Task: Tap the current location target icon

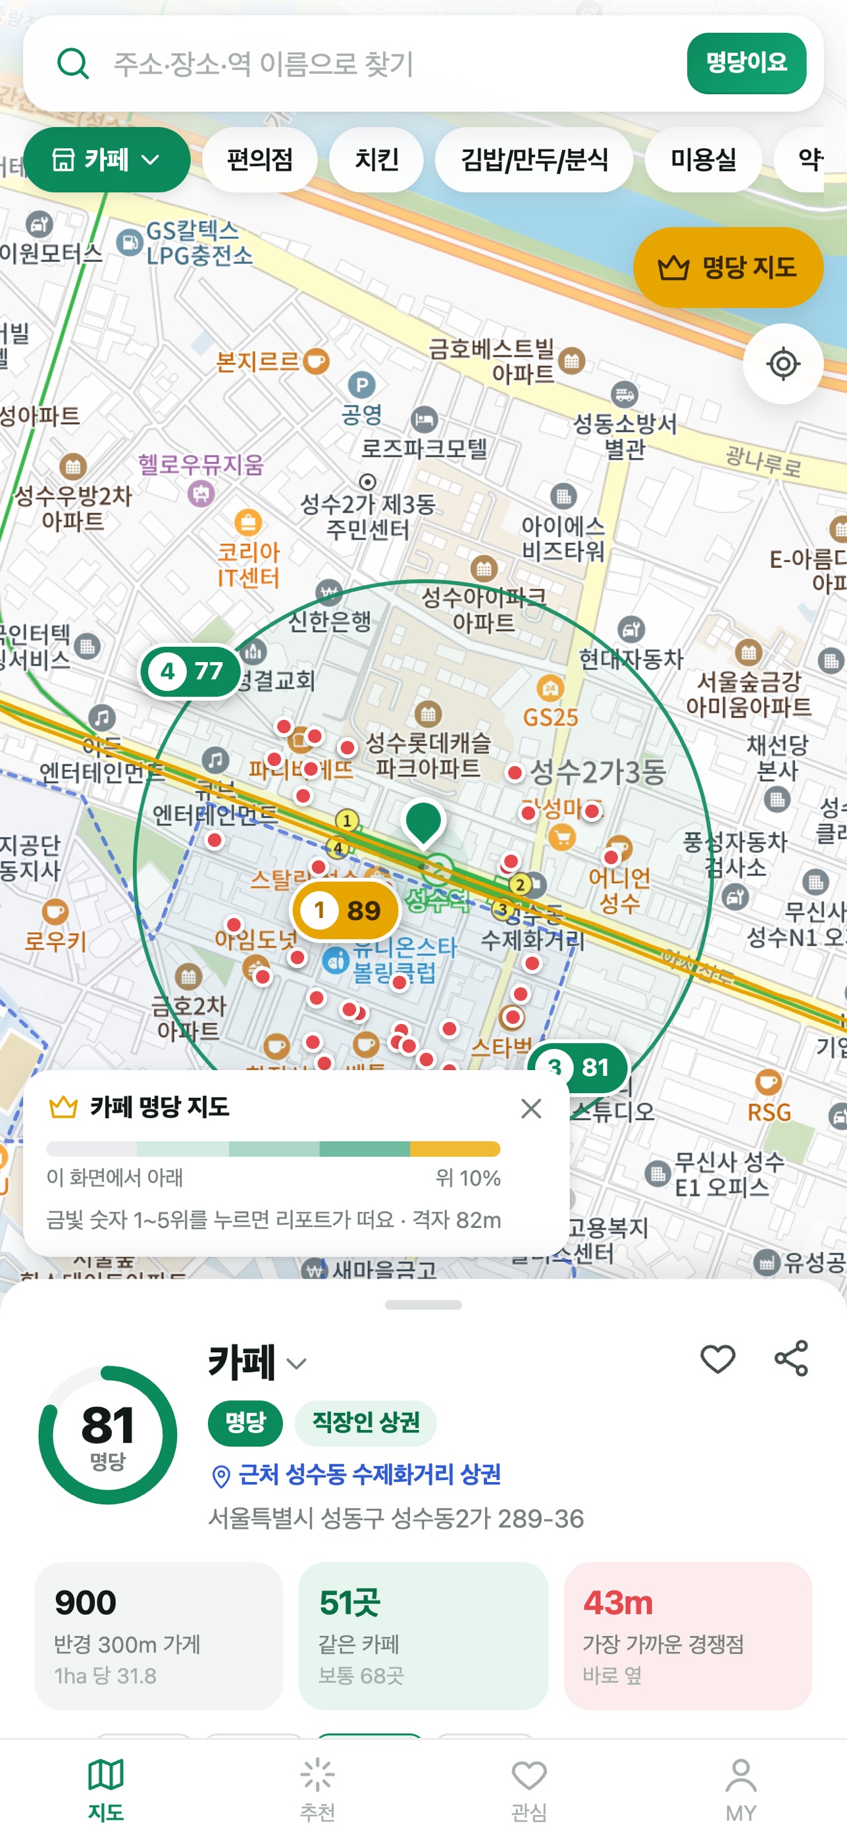Action: 783,363
